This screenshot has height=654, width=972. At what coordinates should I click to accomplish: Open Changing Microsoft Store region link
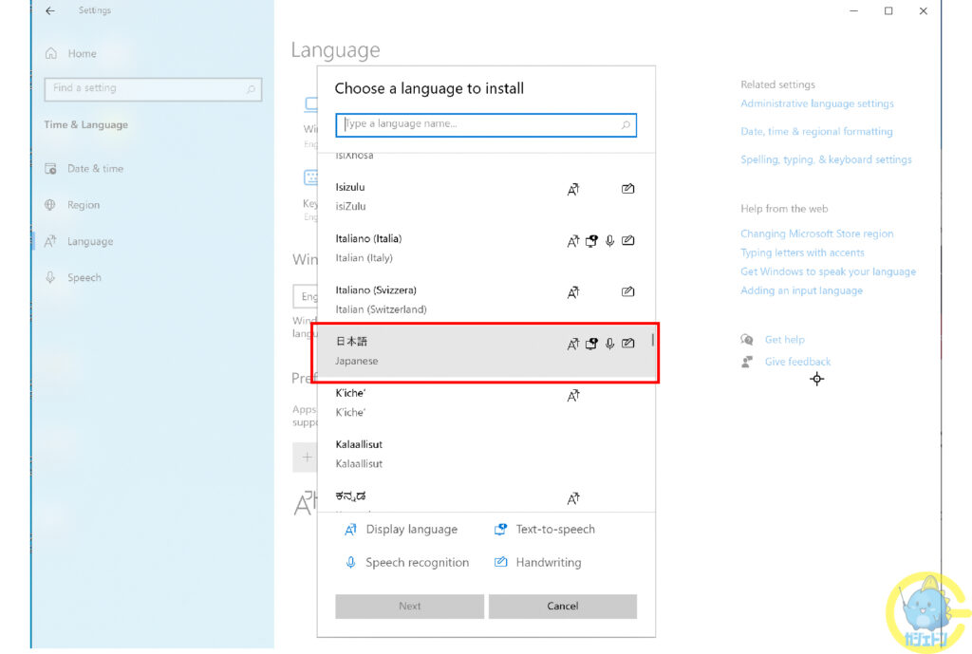[817, 234]
